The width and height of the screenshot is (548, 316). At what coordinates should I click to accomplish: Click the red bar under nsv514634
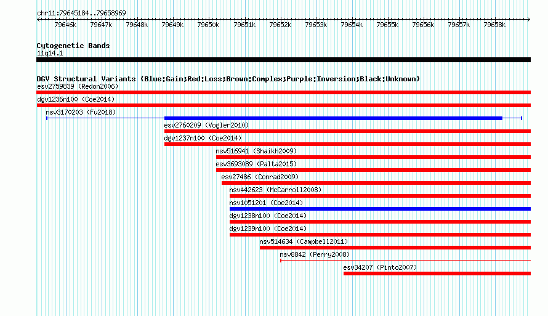(x=395, y=248)
